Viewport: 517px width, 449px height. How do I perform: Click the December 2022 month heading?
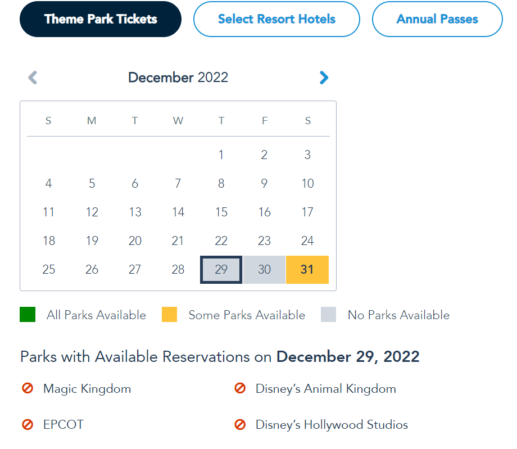click(178, 78)
